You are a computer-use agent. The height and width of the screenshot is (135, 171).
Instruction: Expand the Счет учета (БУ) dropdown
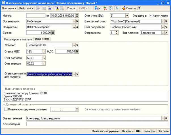[127, 16]
